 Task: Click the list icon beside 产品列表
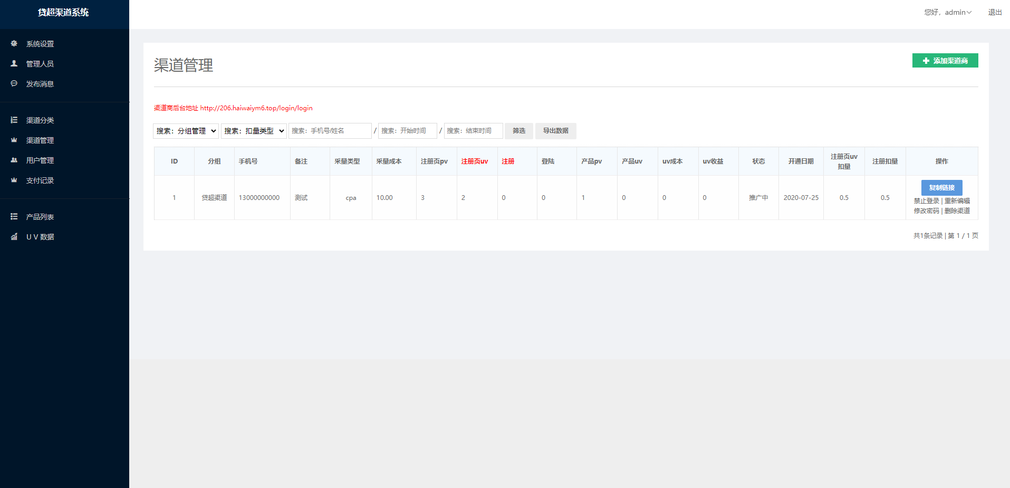14,217
